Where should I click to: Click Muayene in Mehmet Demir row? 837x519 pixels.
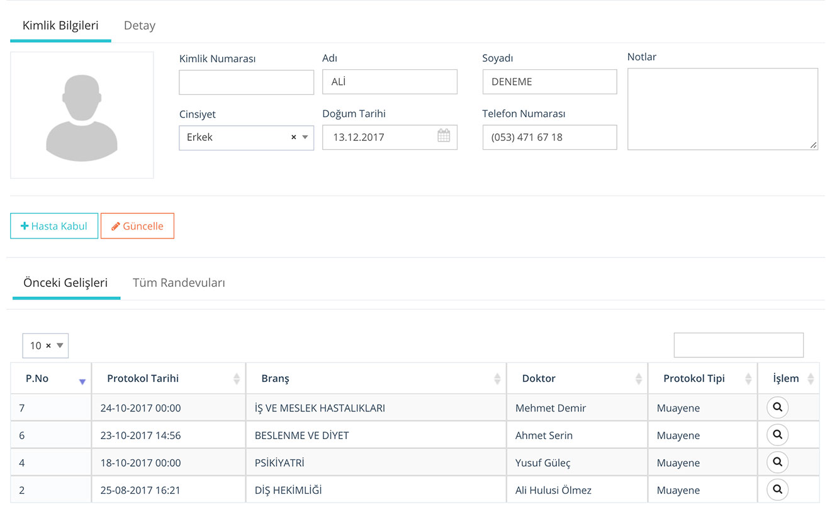678,408
